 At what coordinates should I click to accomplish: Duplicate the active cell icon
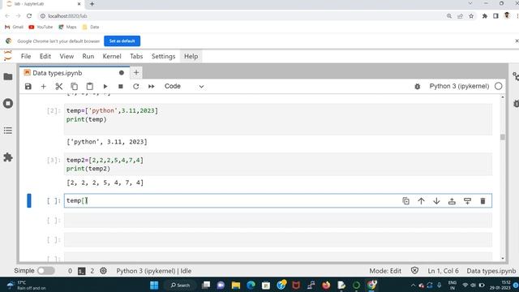[405, 201]
